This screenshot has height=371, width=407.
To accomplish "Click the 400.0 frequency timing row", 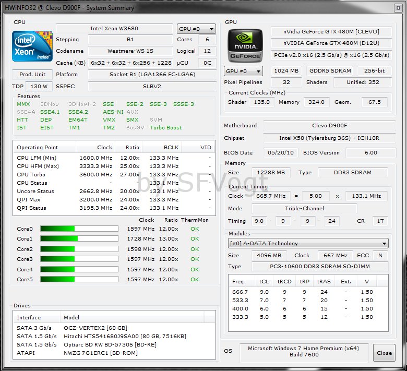I will (x=308, y=308).
